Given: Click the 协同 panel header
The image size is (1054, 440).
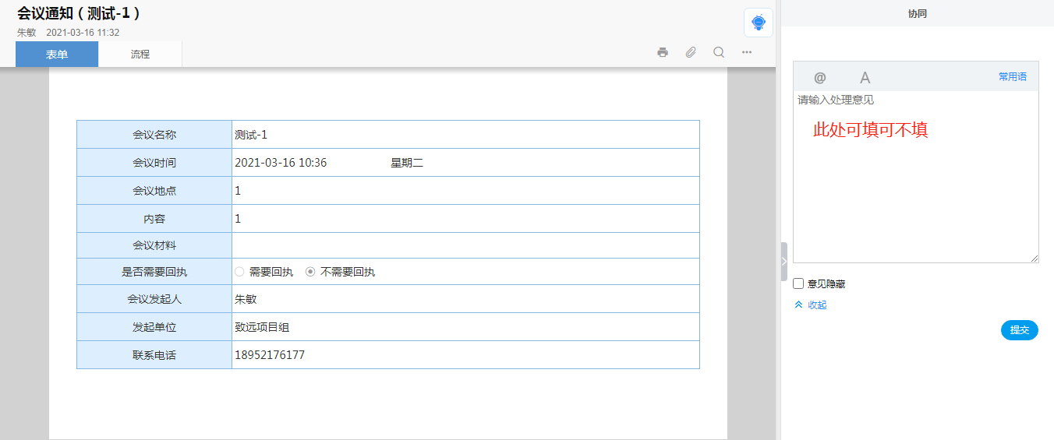Looking at the screenshot, I should tap(917, 14).
